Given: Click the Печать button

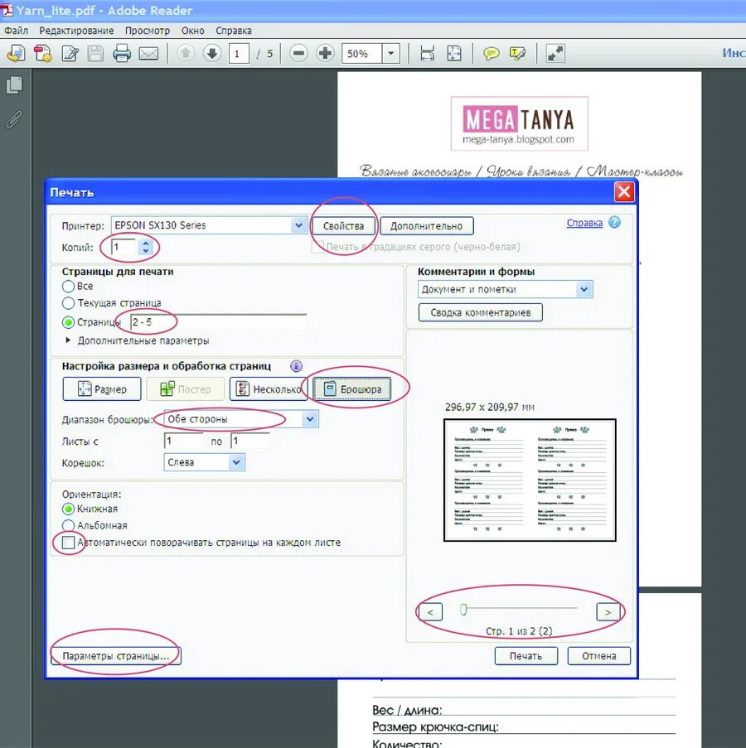Looking at the screenshot, I should tap(526, 656).
